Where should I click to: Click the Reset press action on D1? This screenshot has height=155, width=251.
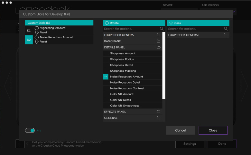[43, 32]
